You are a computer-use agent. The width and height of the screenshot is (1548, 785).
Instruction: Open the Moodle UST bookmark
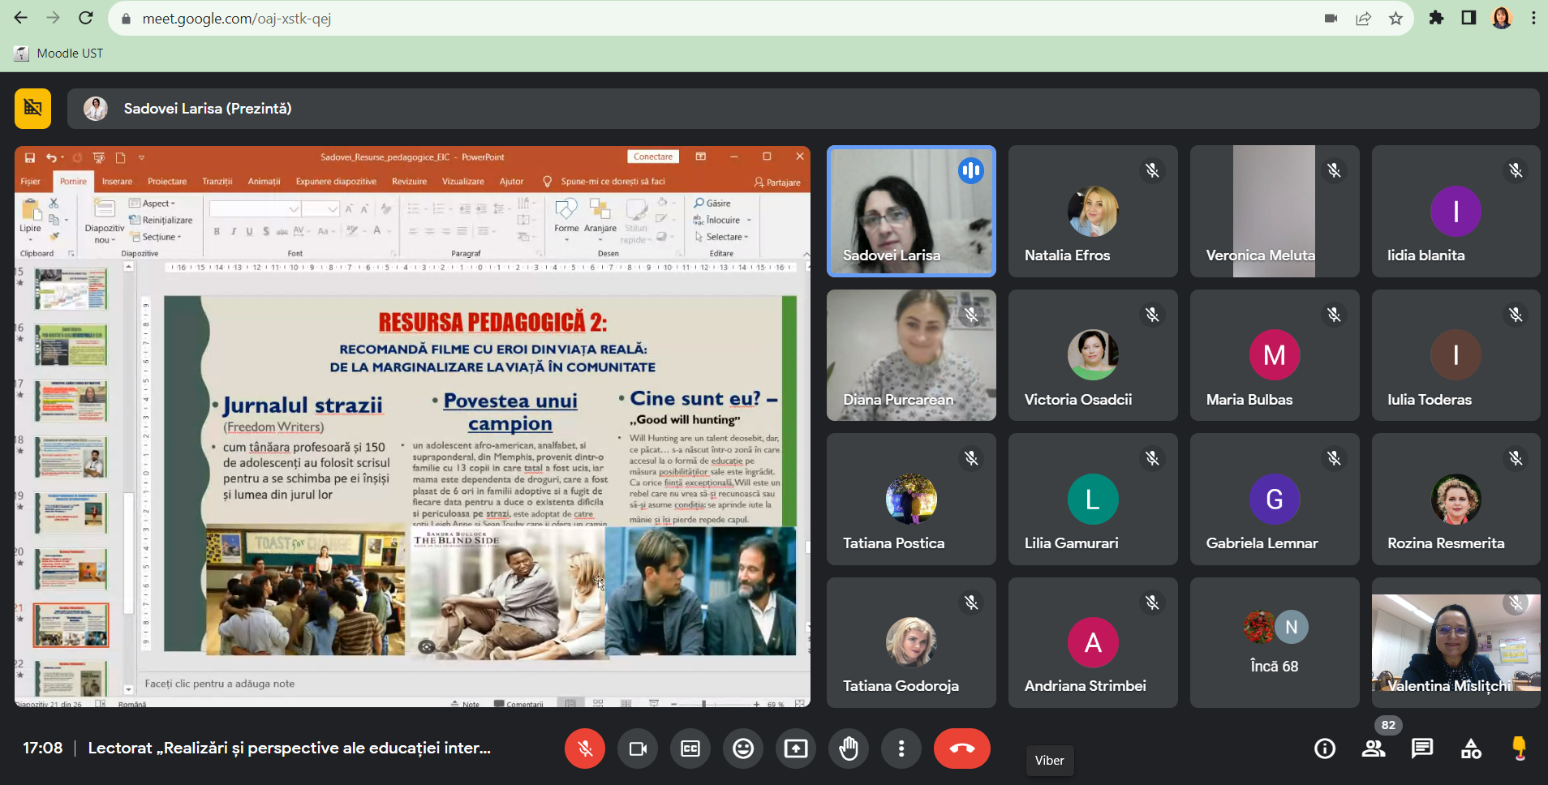60,54
